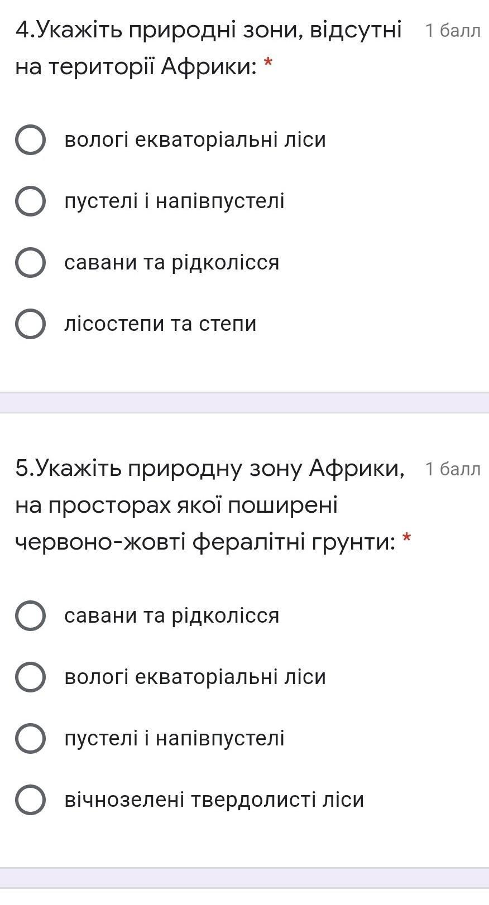Click label text "пустелі і напівпустелі" in question 4

click(x=174, y=201)
